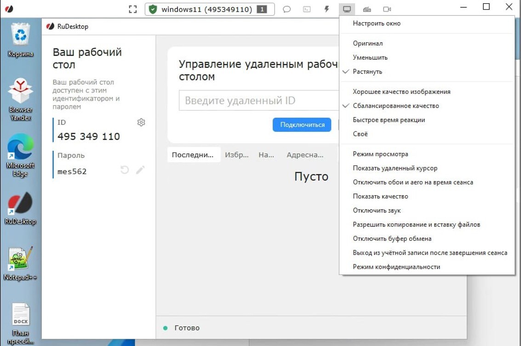Open the remote terminal icon
521x346 pixels.
click(x=306, y=9)
